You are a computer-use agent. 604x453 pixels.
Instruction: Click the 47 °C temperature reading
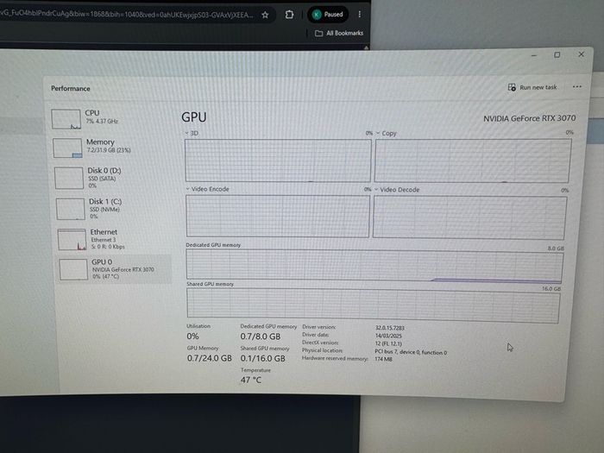pyautogui.click(x=251, y=380)
